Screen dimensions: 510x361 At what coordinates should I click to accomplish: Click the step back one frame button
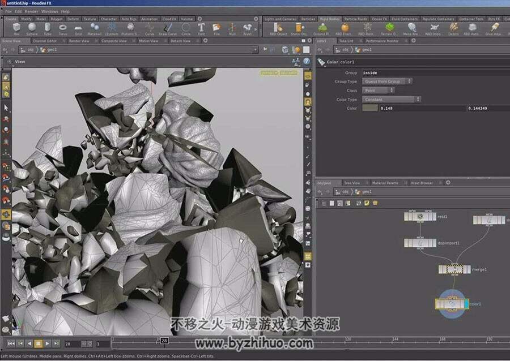click(20, 343)
